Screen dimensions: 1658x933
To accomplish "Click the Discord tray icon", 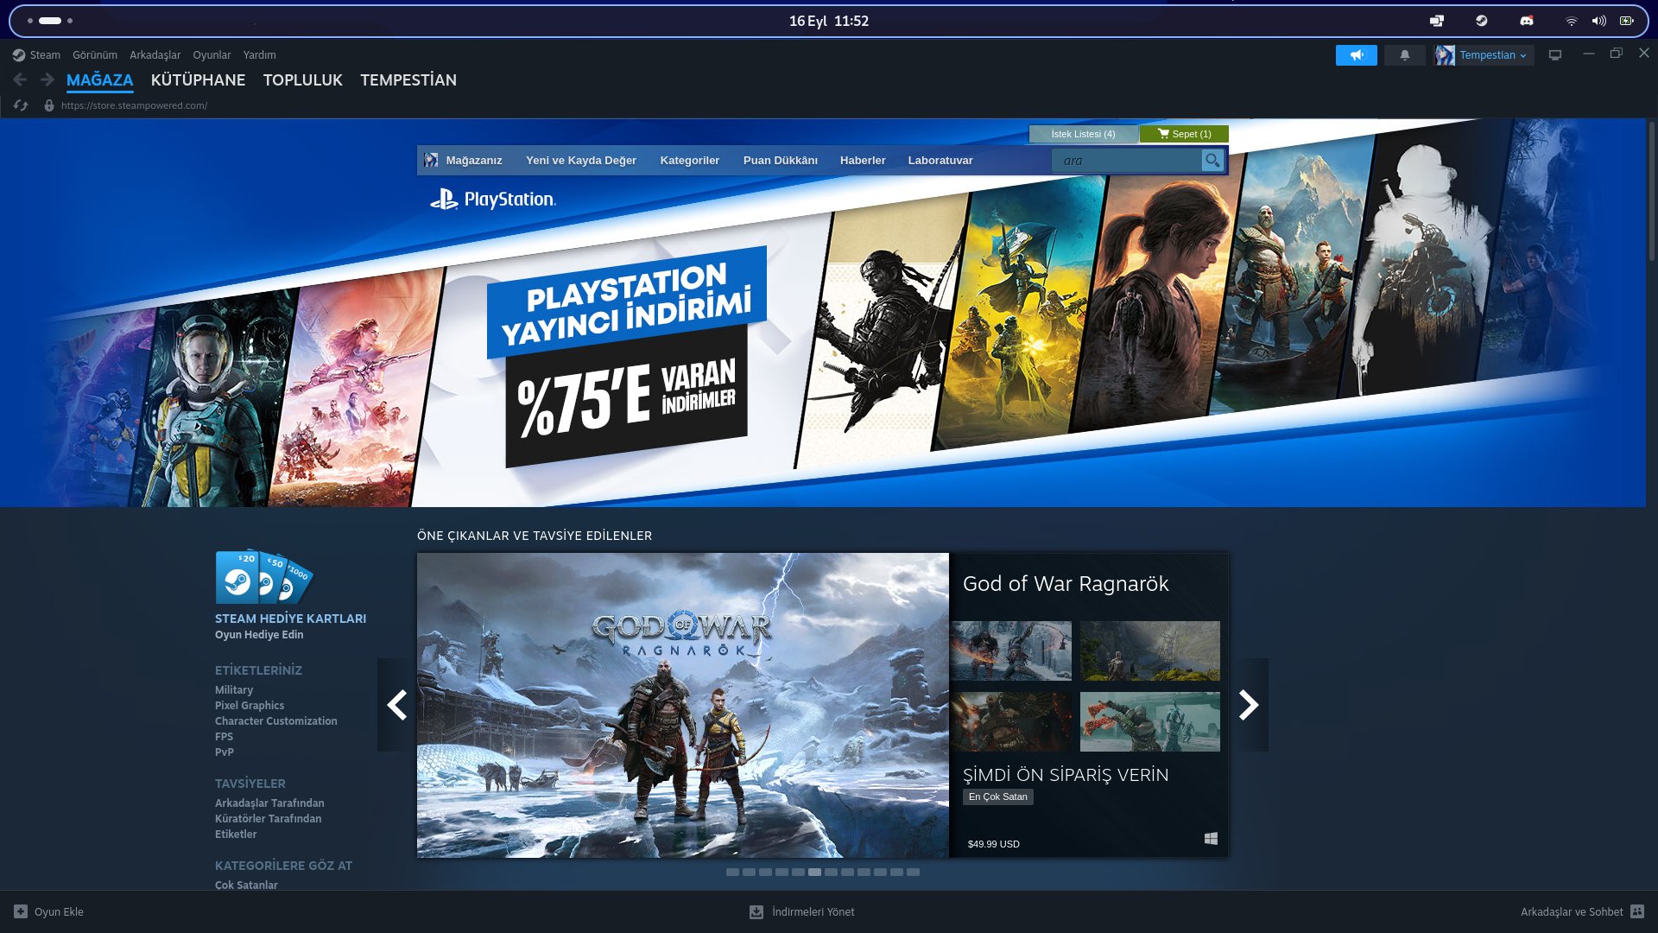I will 1526,21.
